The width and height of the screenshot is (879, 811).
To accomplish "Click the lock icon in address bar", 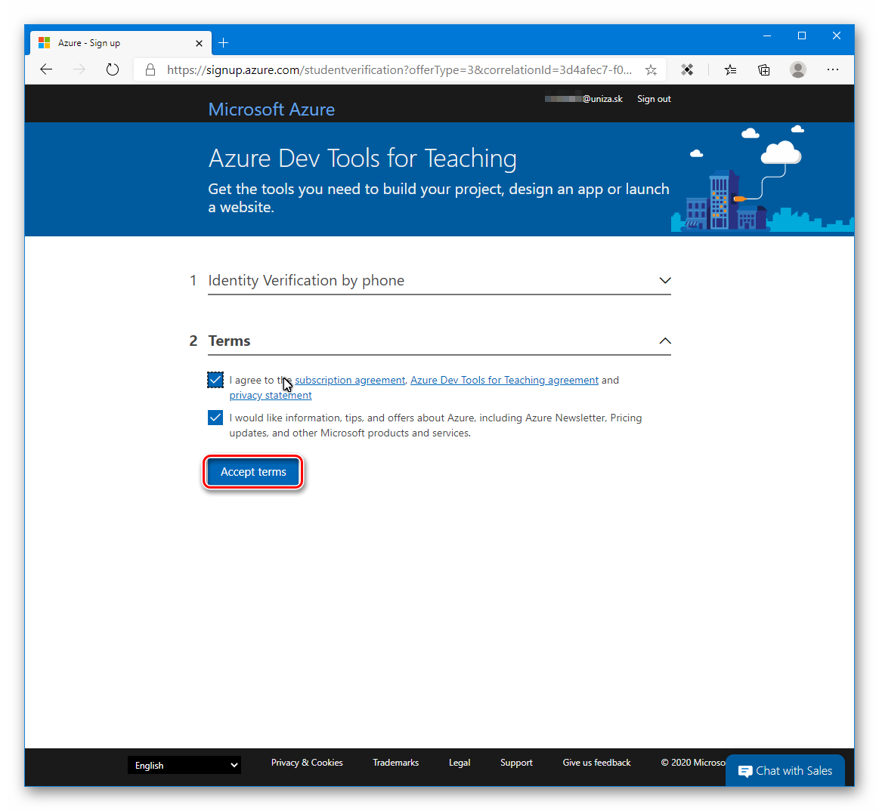I will point(150,69).
